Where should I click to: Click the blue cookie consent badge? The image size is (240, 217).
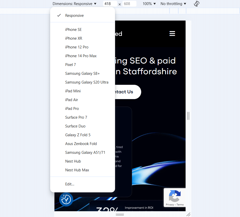(66, 199)
